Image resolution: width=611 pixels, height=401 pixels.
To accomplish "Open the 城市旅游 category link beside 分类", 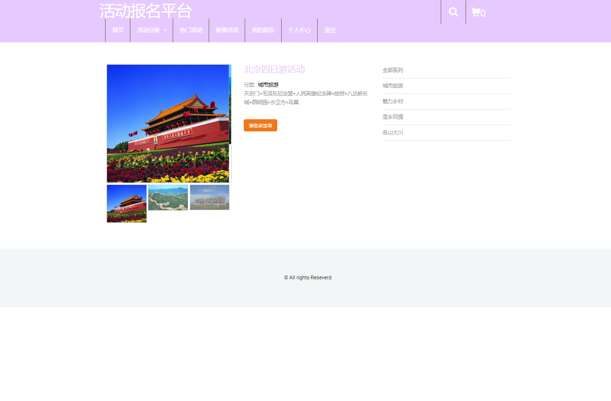I will pos(268,85).
